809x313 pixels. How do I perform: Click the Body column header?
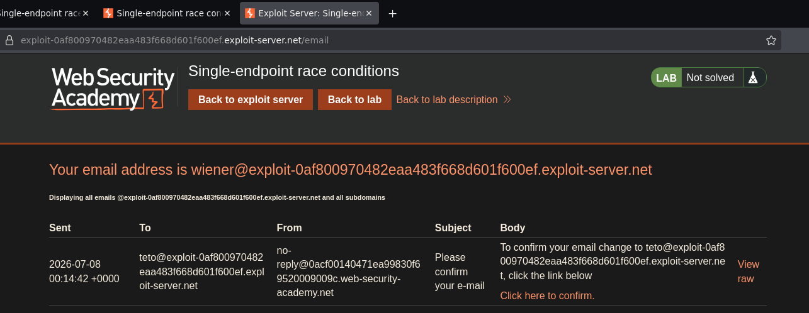pos(512,228)
